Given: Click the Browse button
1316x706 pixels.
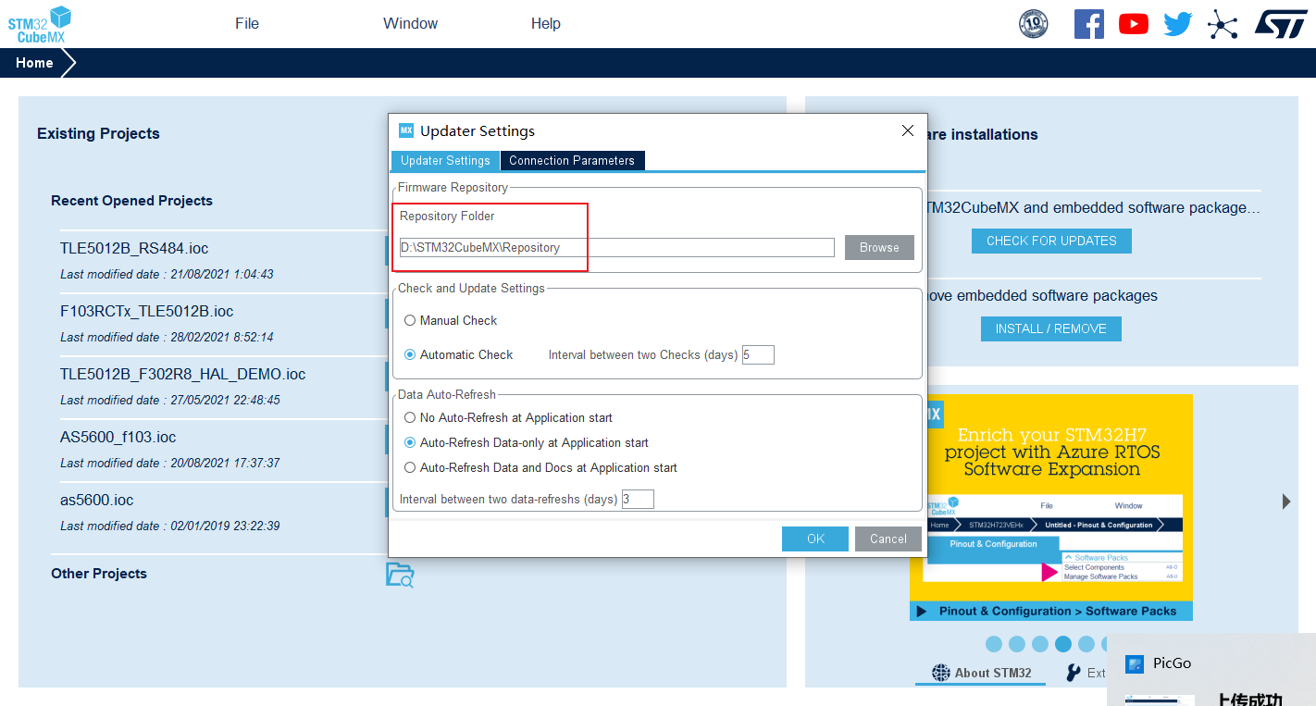Looking at the screenshot, I should pyautogui.click(x=879, y=248).
